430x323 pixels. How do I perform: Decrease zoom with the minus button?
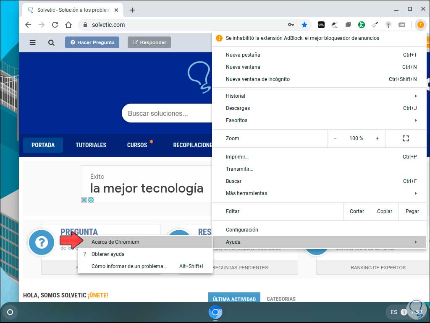click(x=335, y=138)
